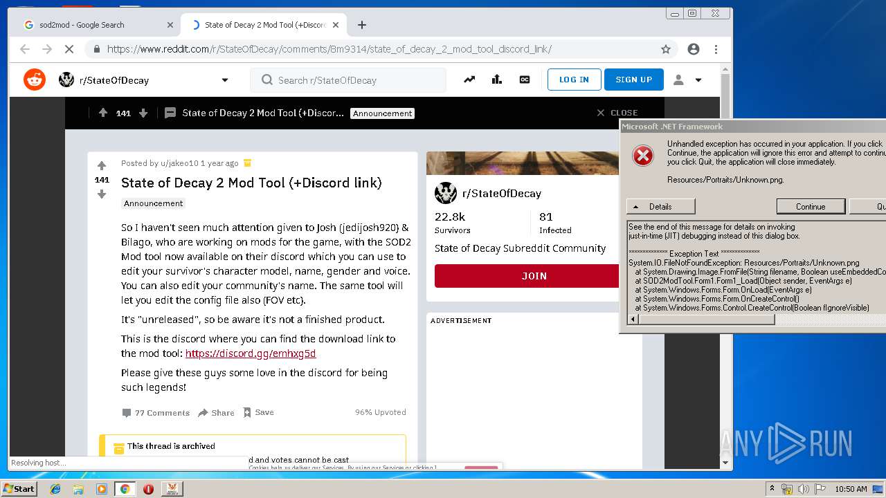Open the Chrome profile icon
This screenshot has height=498, width=886.
click(694, 49)
